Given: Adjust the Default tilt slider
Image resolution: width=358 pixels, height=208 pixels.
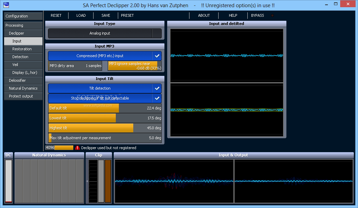Looking at the screenshot, I should pyautogui.click(x=105, y=108).
